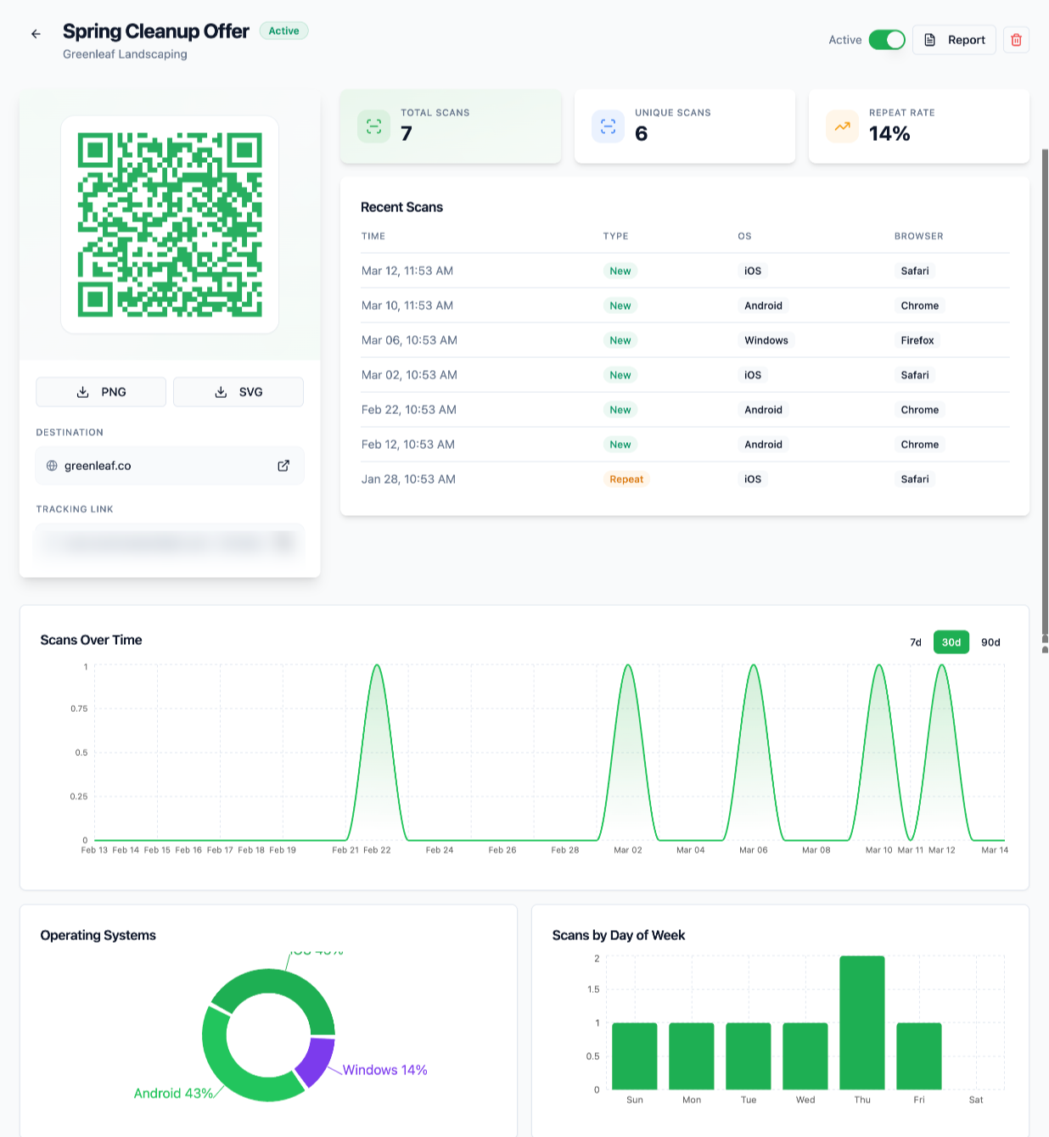Click New badge in Mar 12 row

(x=620, y=271)
